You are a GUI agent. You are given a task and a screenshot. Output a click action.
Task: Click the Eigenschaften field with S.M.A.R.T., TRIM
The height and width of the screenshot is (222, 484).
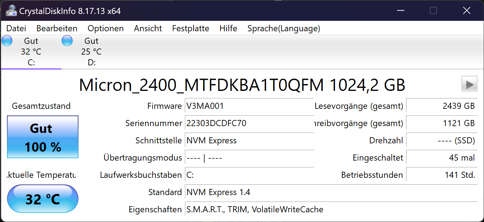[331, 209]
